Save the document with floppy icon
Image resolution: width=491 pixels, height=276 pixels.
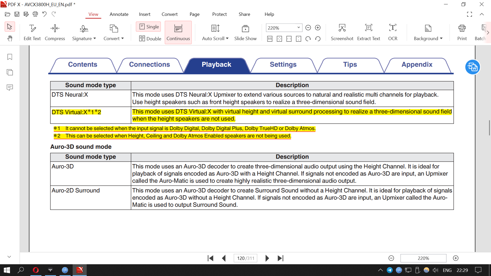pyautogui.click(x=17, y=14)
